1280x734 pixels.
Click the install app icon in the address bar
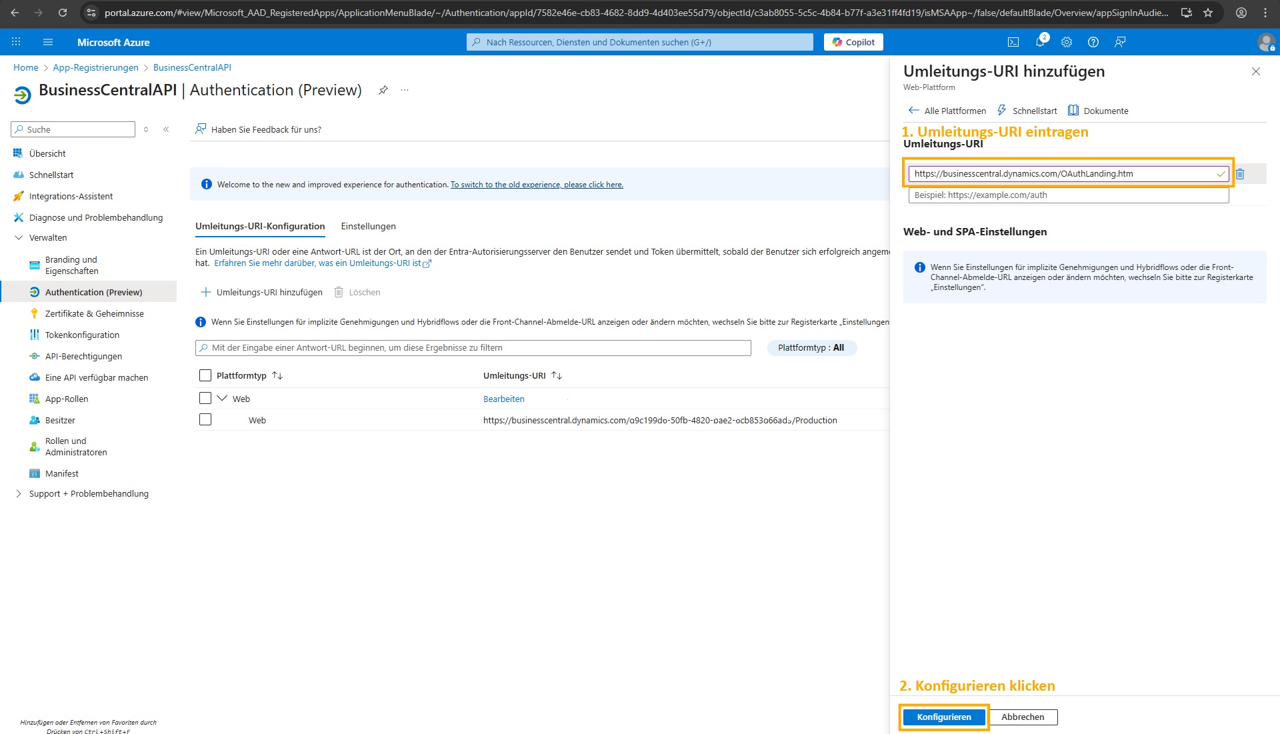[1187, 13]
